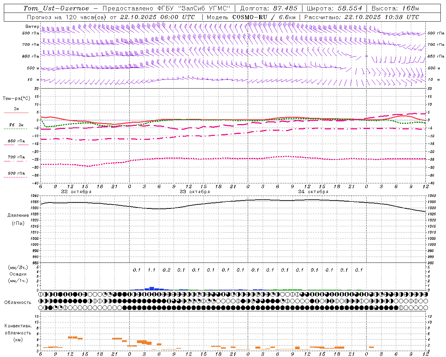The image size is (446, 357).
Task: Click the 500 м wind level label on left
Action: pyautogui.click(x=33, y=68)
